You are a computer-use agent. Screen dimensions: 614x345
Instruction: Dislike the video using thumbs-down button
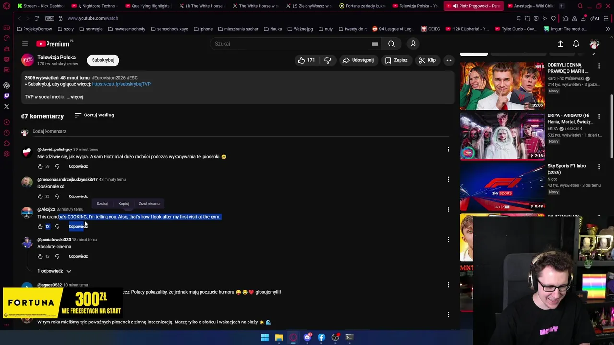pos(328,60)
